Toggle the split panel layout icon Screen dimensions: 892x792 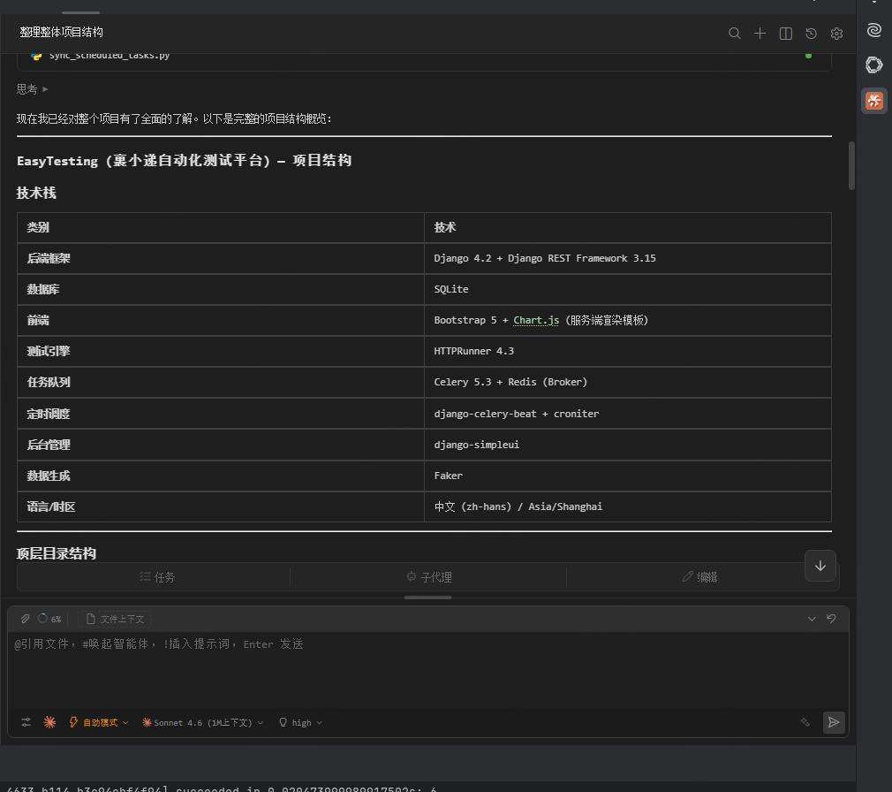(x=786, y=33)
